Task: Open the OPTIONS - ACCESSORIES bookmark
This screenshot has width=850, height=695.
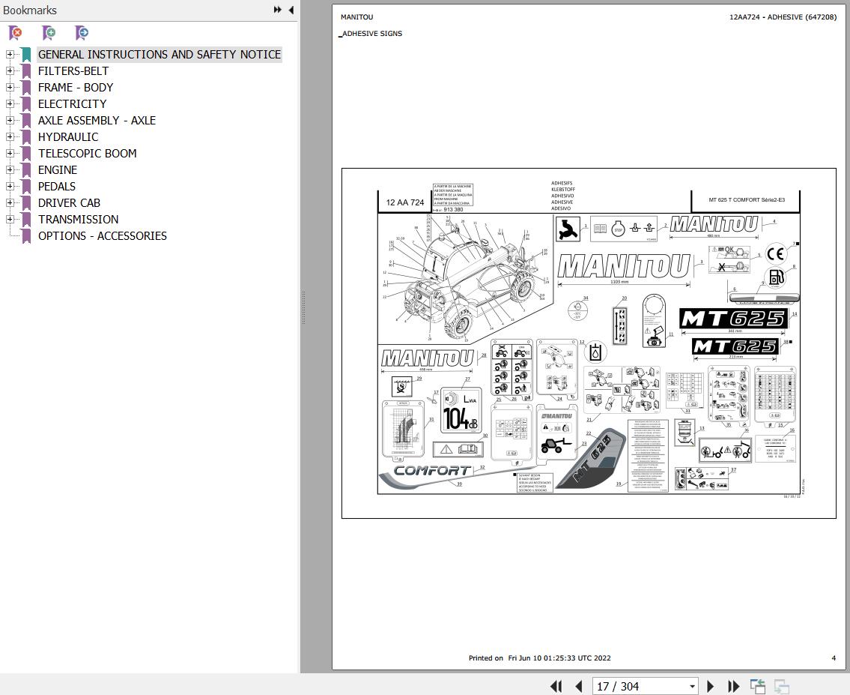Action: (x=102, y=236)
